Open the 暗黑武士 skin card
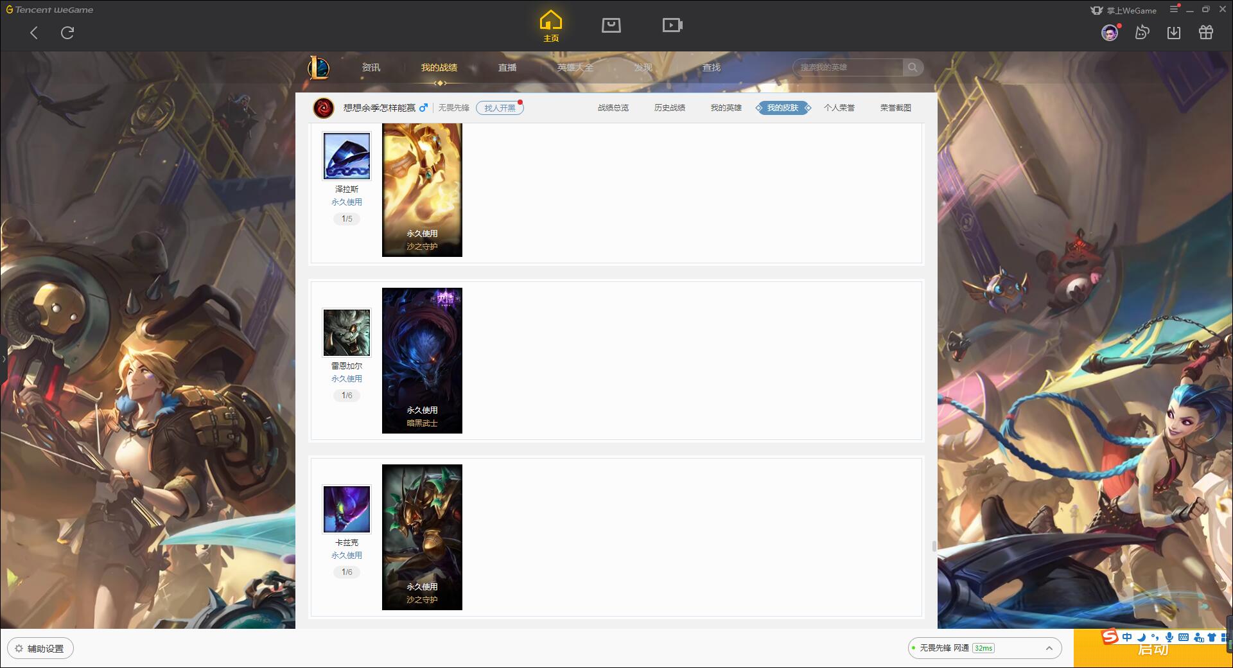This screenshot has width=1233, height=668. click(422, 360)
